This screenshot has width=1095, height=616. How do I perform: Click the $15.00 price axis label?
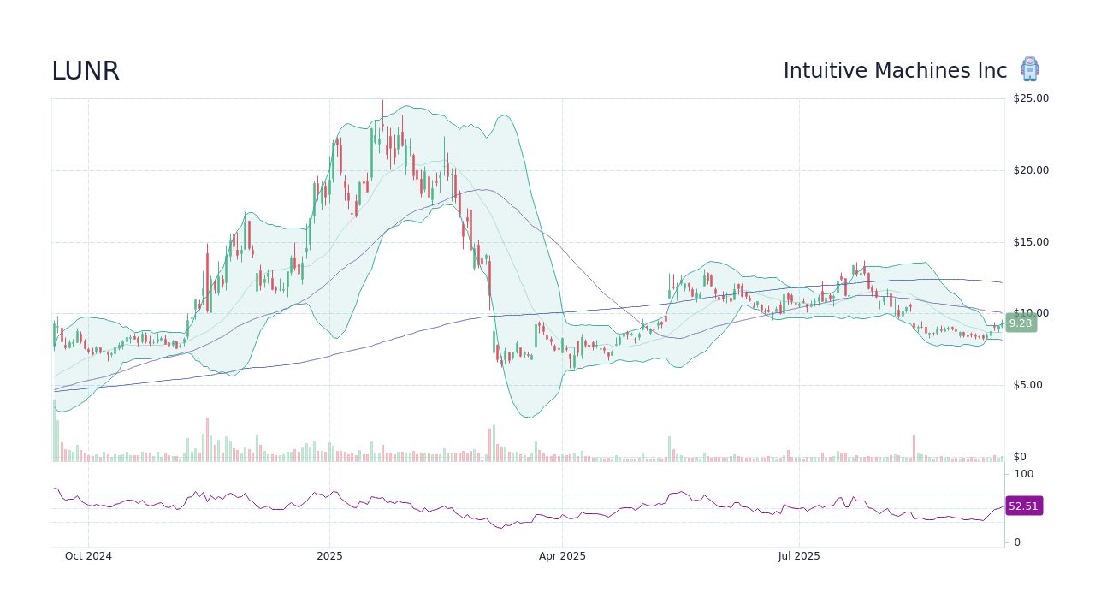pyautogui.click(x=1031, y=242)
